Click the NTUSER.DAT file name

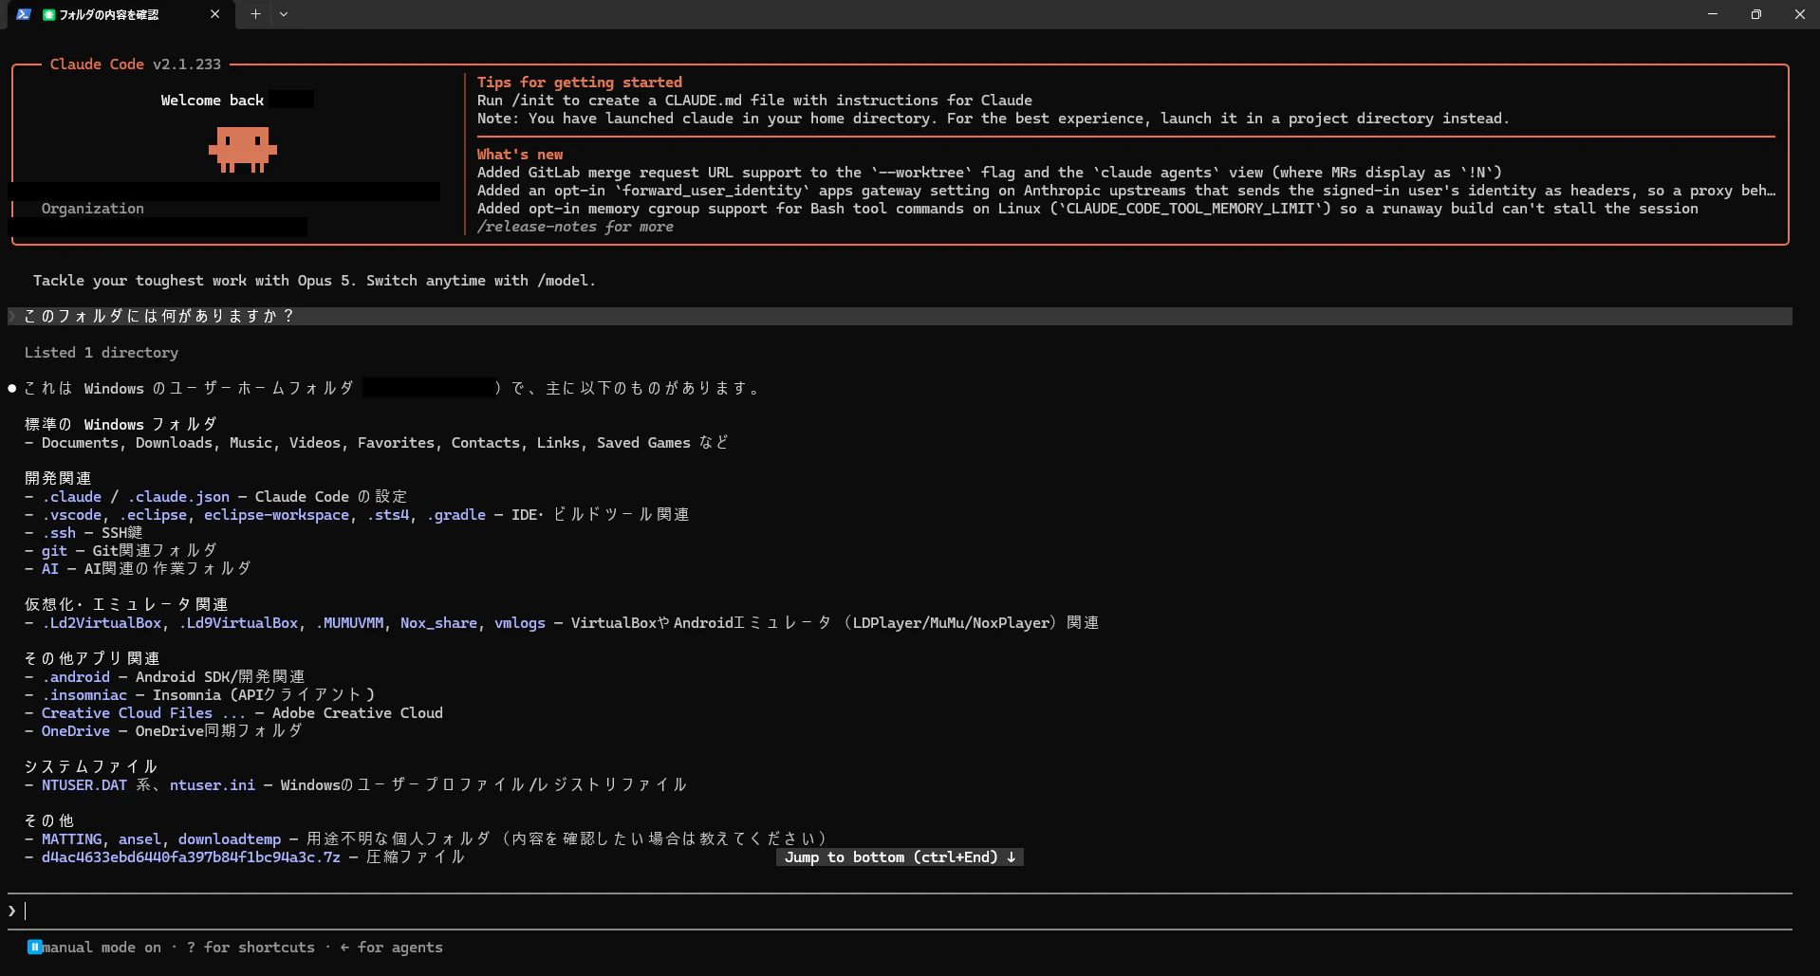tap(84, 785)
